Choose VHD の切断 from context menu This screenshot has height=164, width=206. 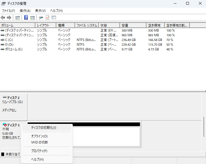[47, 142]
